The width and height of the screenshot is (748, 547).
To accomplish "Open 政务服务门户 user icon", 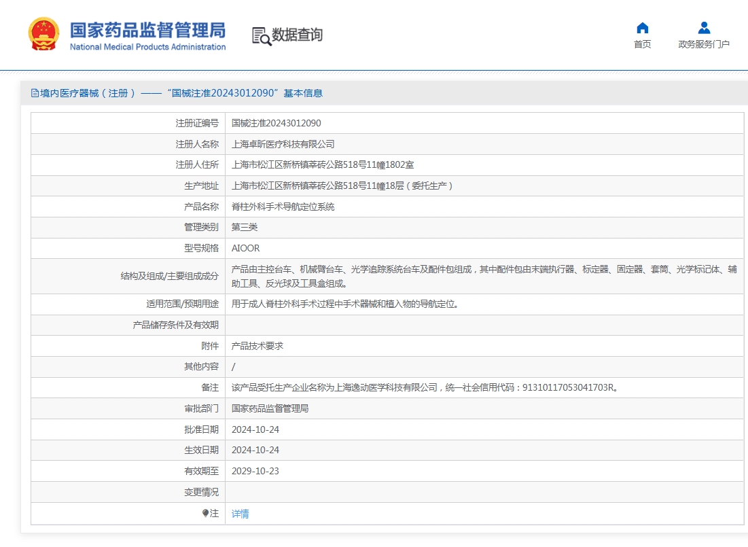I will point(704,28).
